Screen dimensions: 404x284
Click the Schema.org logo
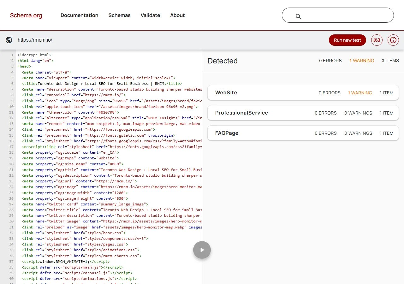tap(26, 15)
